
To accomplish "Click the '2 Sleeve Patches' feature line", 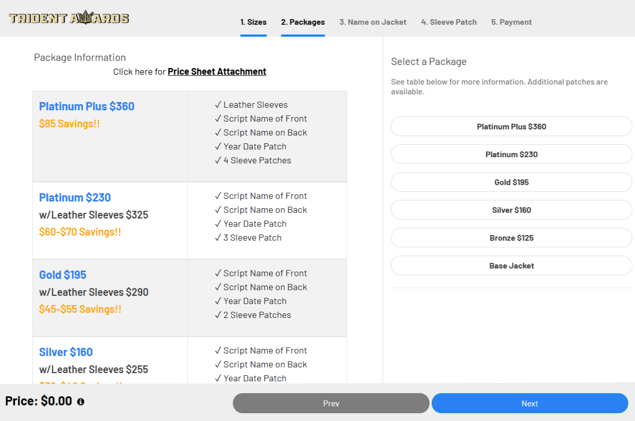I will 253,315.
